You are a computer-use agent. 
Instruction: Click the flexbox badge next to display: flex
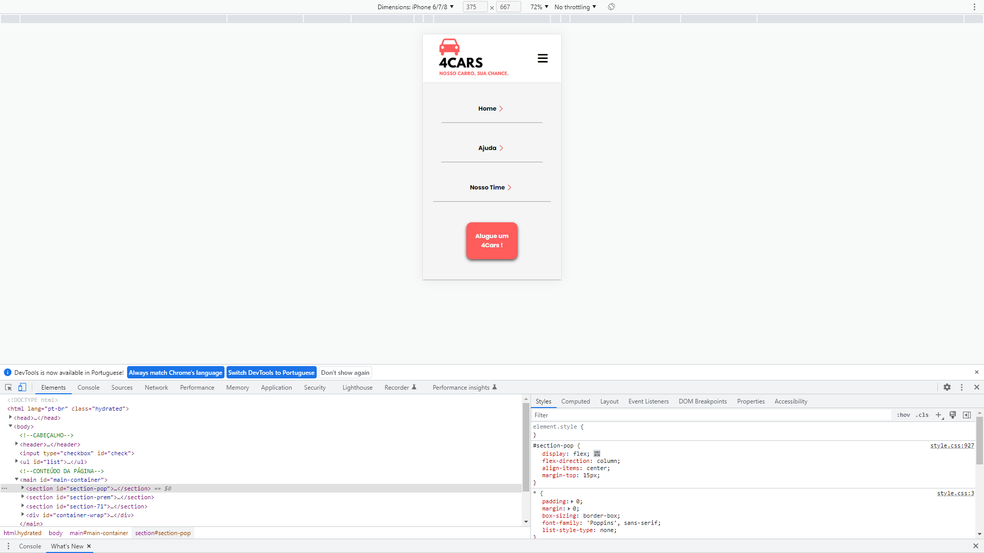click(x=596, y=454)
